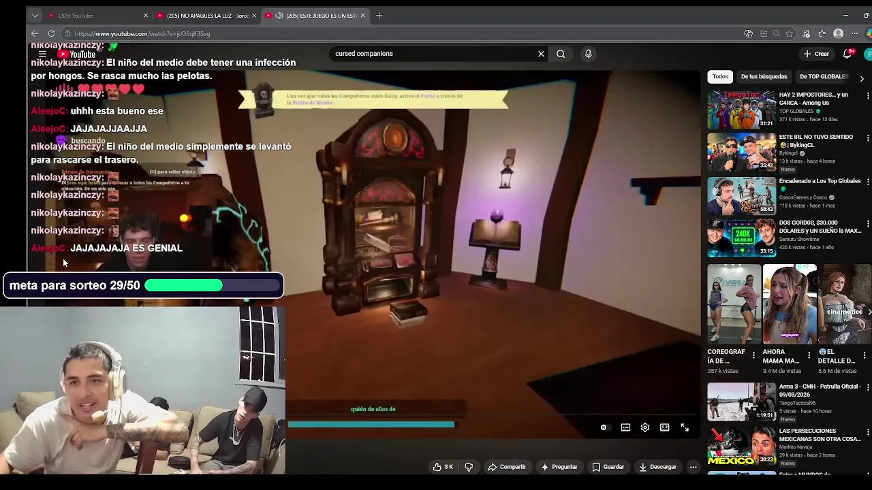Open the browser profile avatar
Screen dimensions: 872x490
(839, 33)
